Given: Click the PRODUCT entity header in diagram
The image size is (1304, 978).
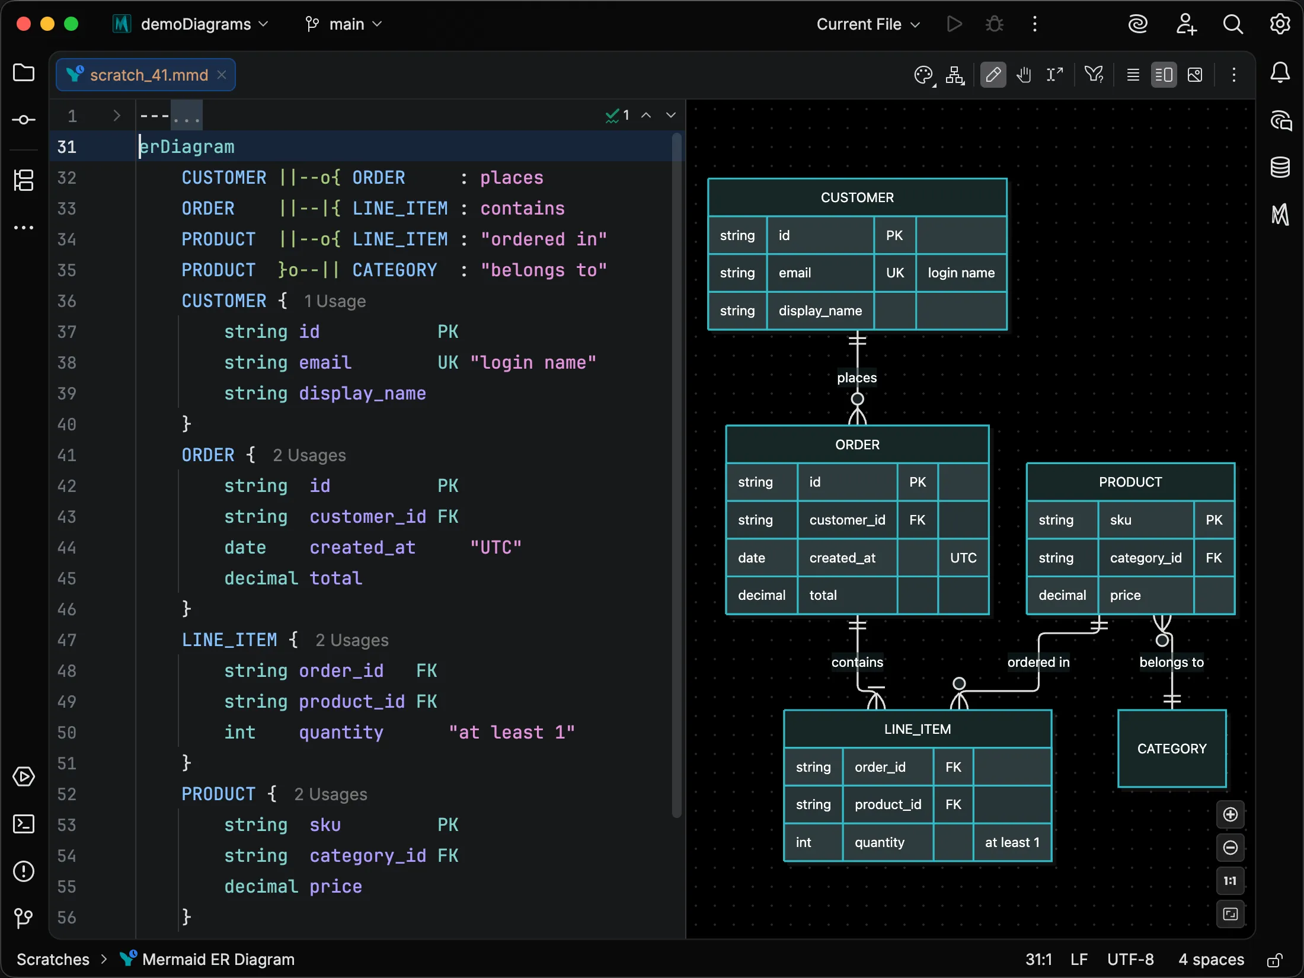Looking at the screenshot, I should tap(1130, 482).
